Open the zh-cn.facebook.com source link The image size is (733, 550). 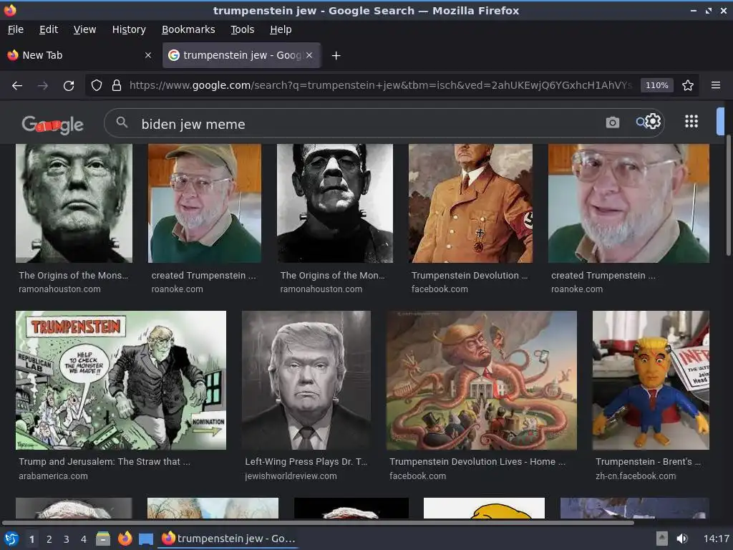(636, 476)
